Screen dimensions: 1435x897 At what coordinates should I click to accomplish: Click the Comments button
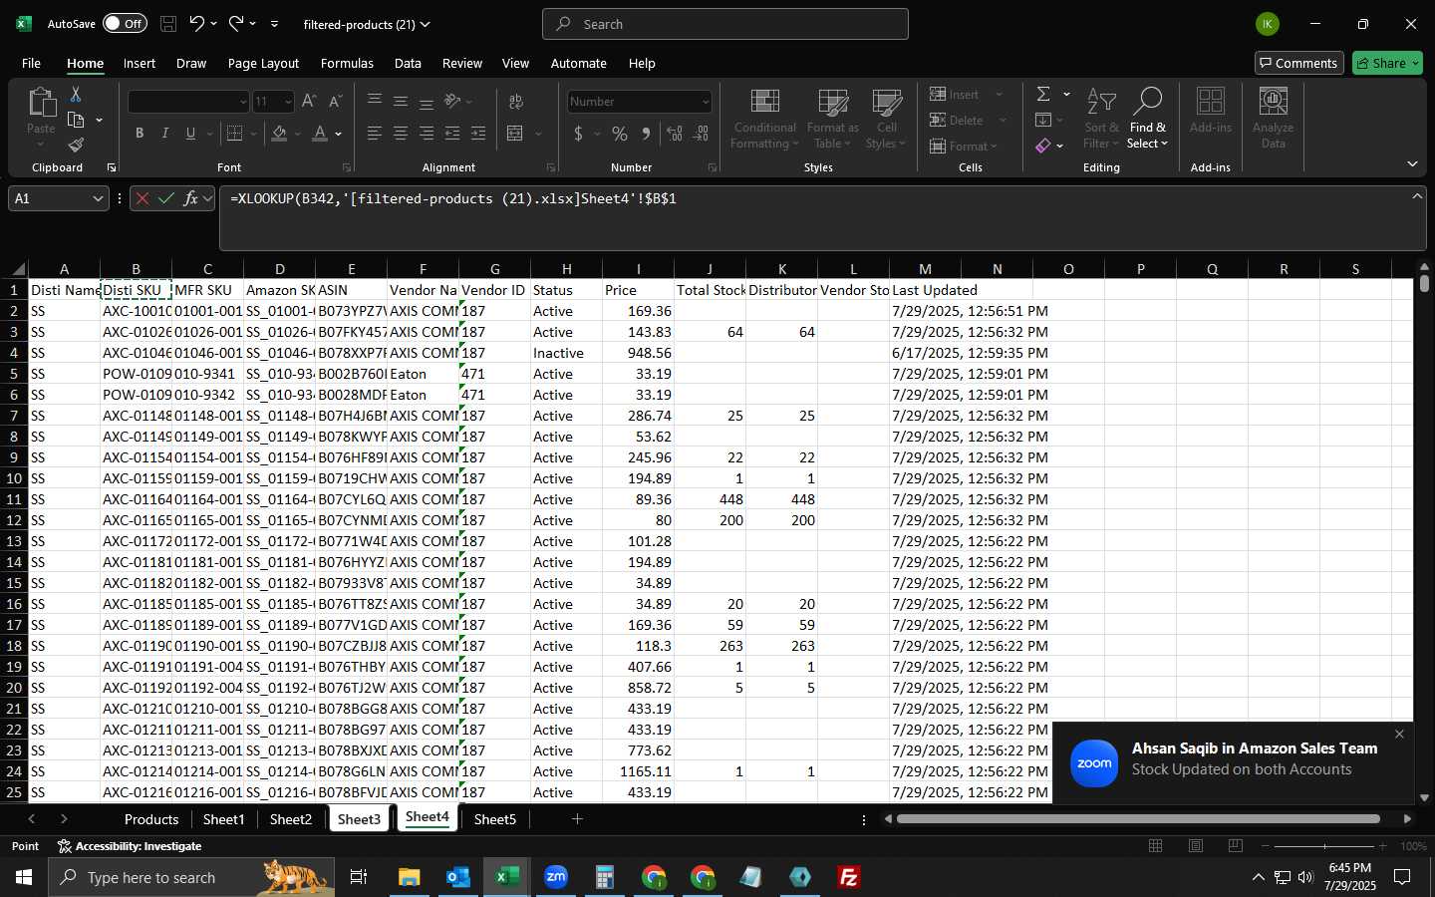[1299, 63]
